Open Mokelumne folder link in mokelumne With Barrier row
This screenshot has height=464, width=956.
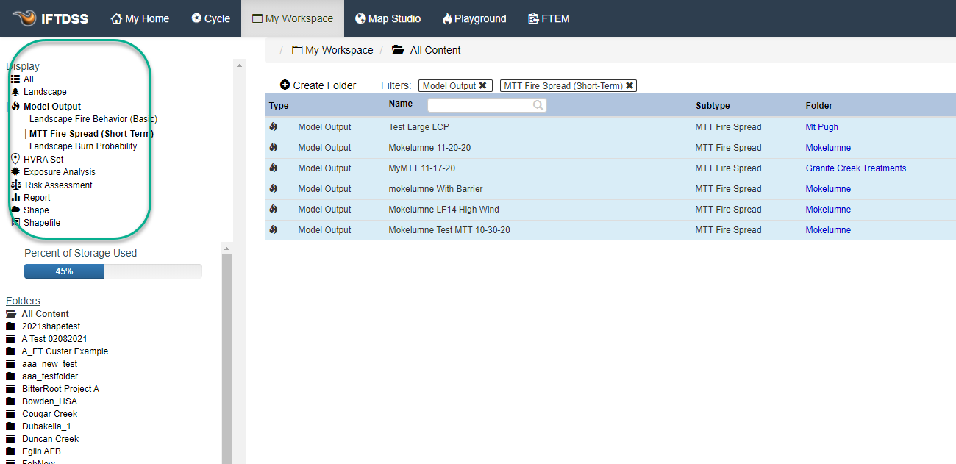click(x=828, y=189)
